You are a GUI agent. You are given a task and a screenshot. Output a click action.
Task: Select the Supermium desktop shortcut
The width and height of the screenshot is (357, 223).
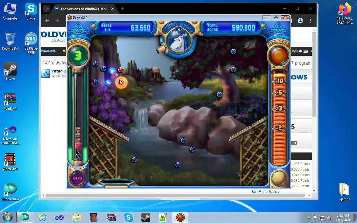(10, 192)
